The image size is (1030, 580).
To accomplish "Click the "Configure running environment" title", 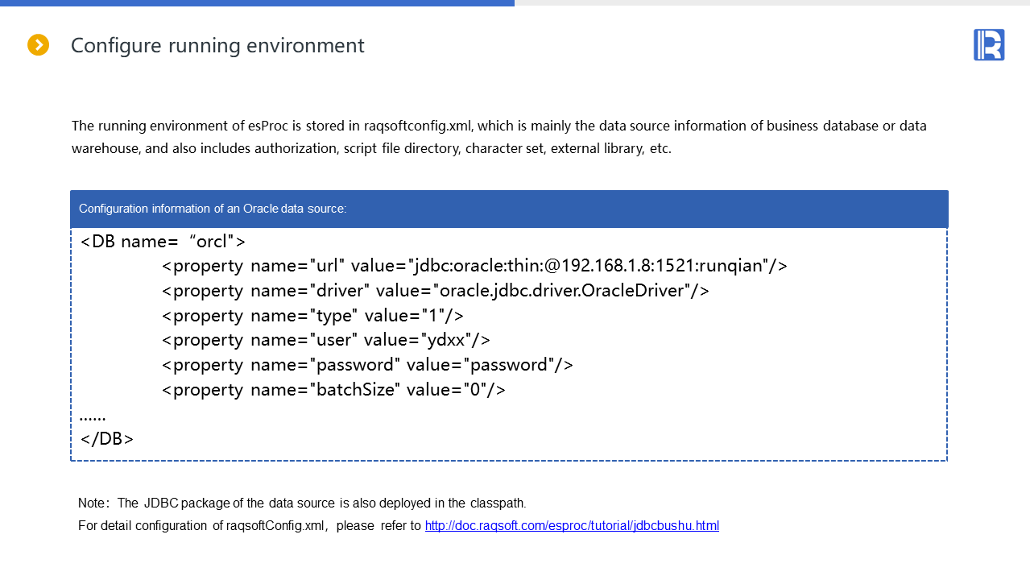I will [217, 46].
